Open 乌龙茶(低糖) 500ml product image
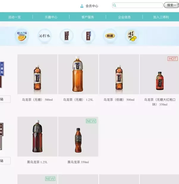 (x=119, y=74)
